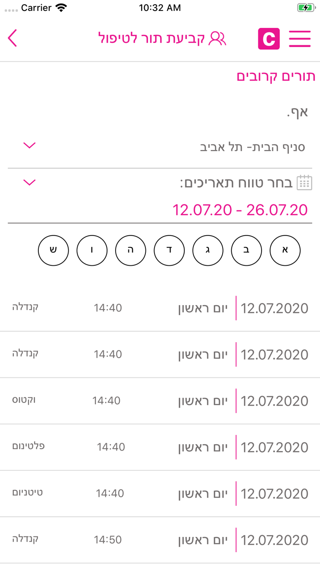Tap the people icon in header

pyautogui.click(x=217, y=38)
